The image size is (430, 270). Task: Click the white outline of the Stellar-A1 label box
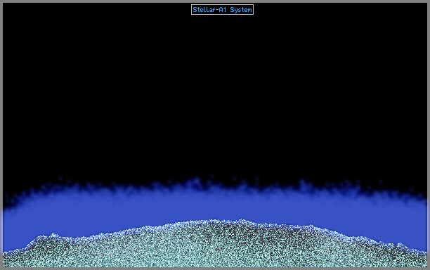point(222,5)
